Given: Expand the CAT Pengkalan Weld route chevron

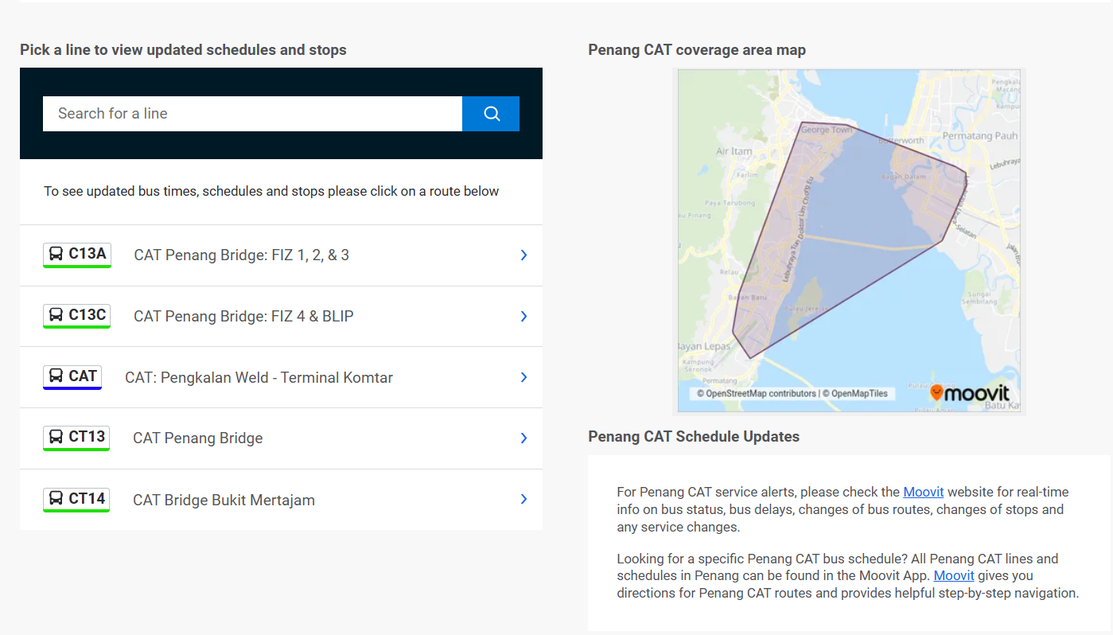Looking at the screenshot, I should (x=523, y=377).
